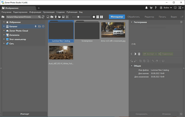Click the catalog settings gear icon

click(43, 26)
